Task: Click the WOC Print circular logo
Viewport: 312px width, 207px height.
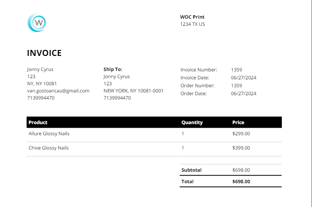Action: (x=37, y=23)
